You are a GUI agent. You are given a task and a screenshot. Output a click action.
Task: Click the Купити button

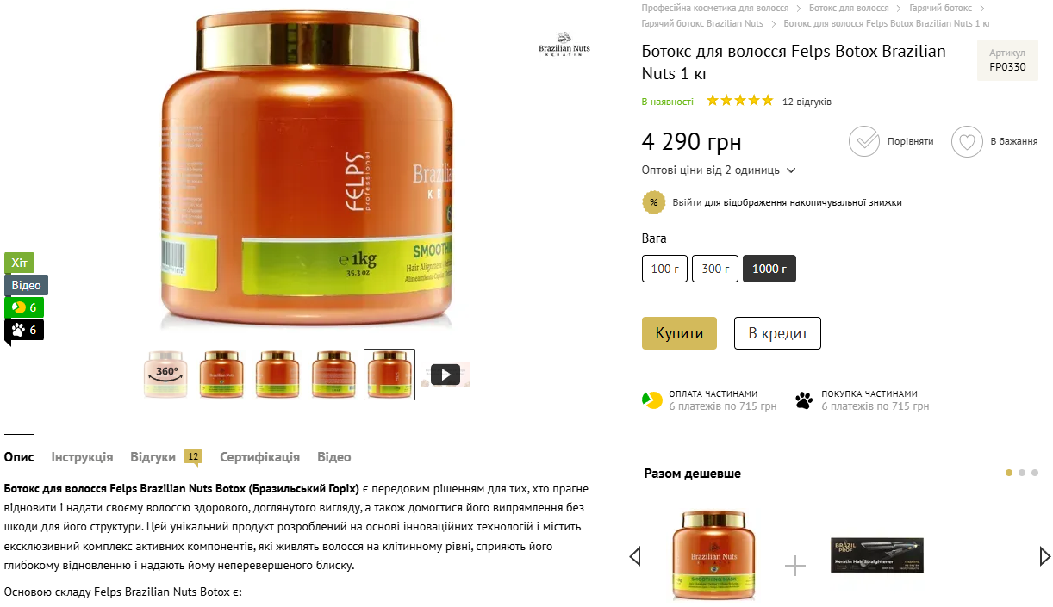point(679,333)
